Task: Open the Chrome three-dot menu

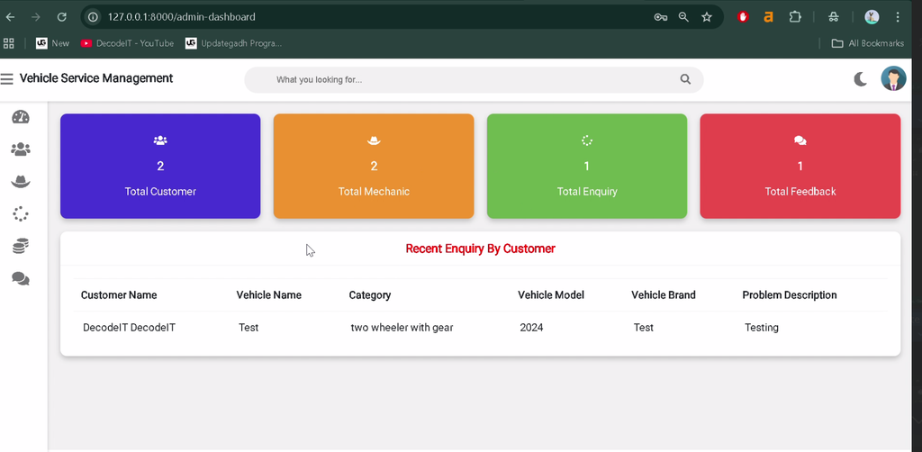Action: coord(898,17)
